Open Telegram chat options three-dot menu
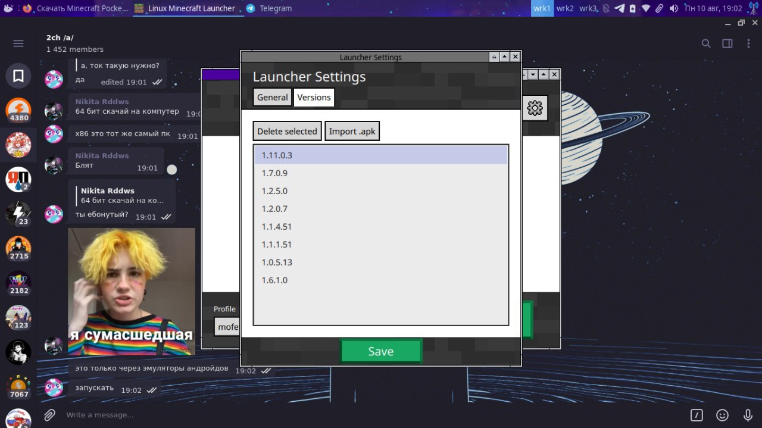The height and width of the screenshot is (428, 762). (x=749, y=43)
